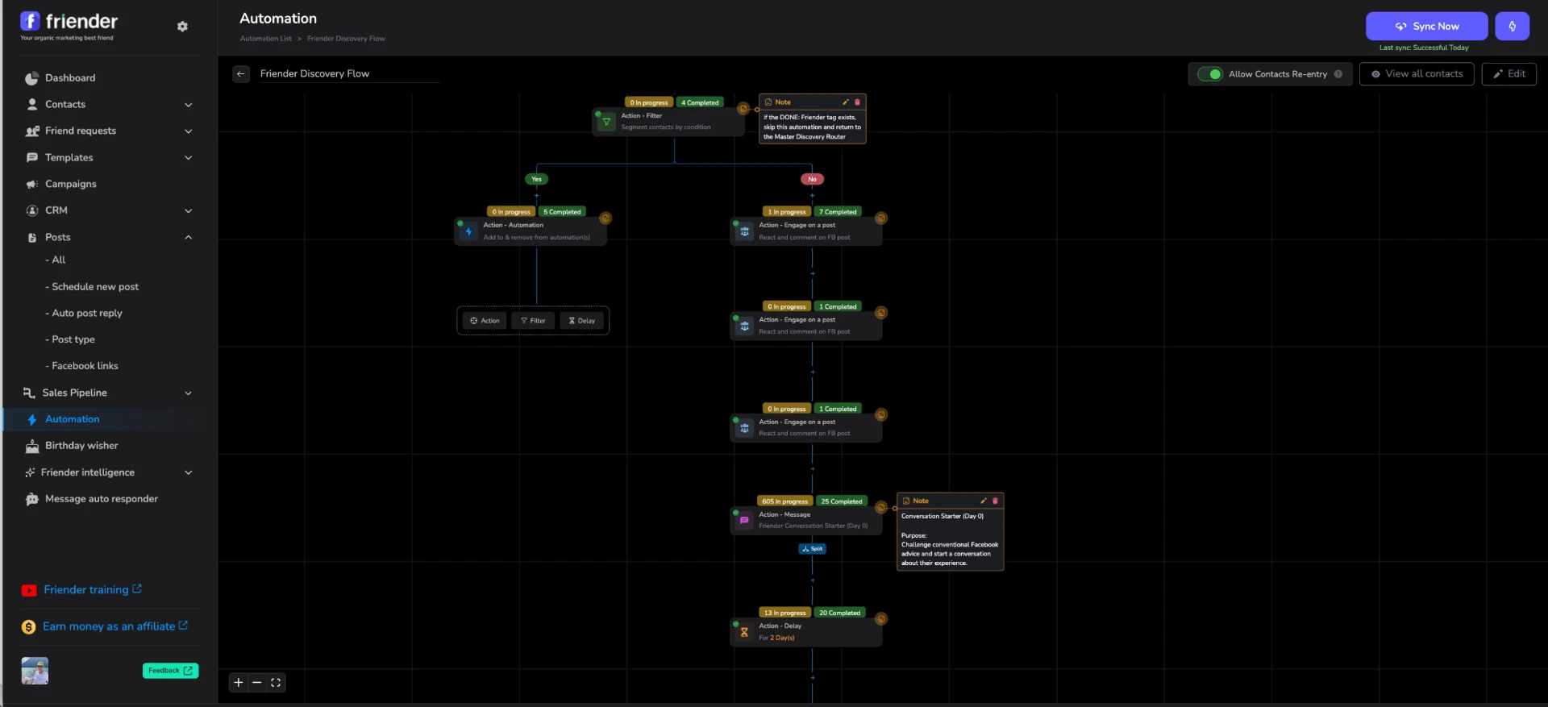This screenshot has width=1548, height=707.
Task: Toggle Allow Contacts Re-entry switch
Action: point(1209,74)
